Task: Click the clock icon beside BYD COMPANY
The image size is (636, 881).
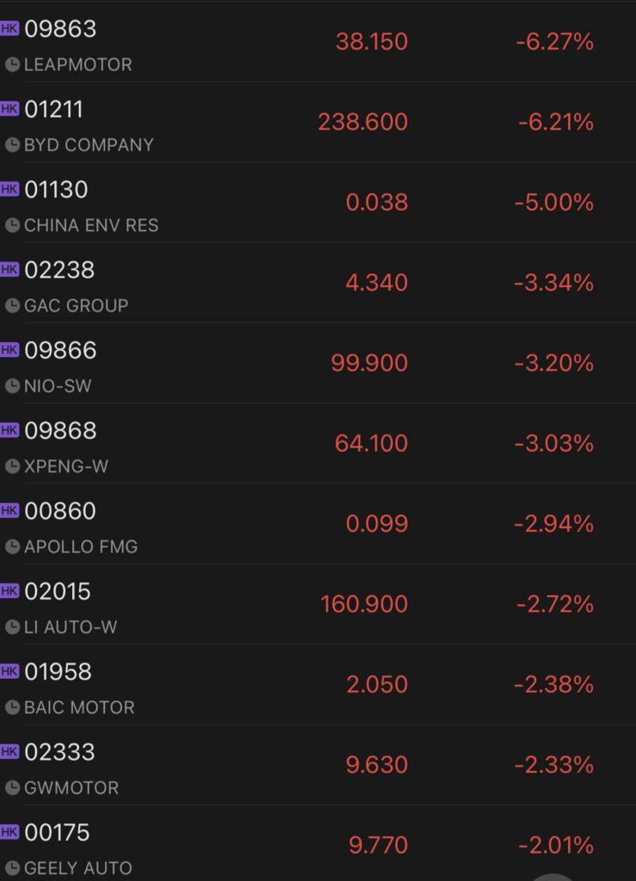Action: point(12,145)
